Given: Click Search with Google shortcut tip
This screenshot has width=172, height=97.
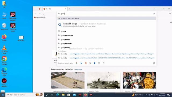Looking at the screenshot, I should click(x=106, y=25).
